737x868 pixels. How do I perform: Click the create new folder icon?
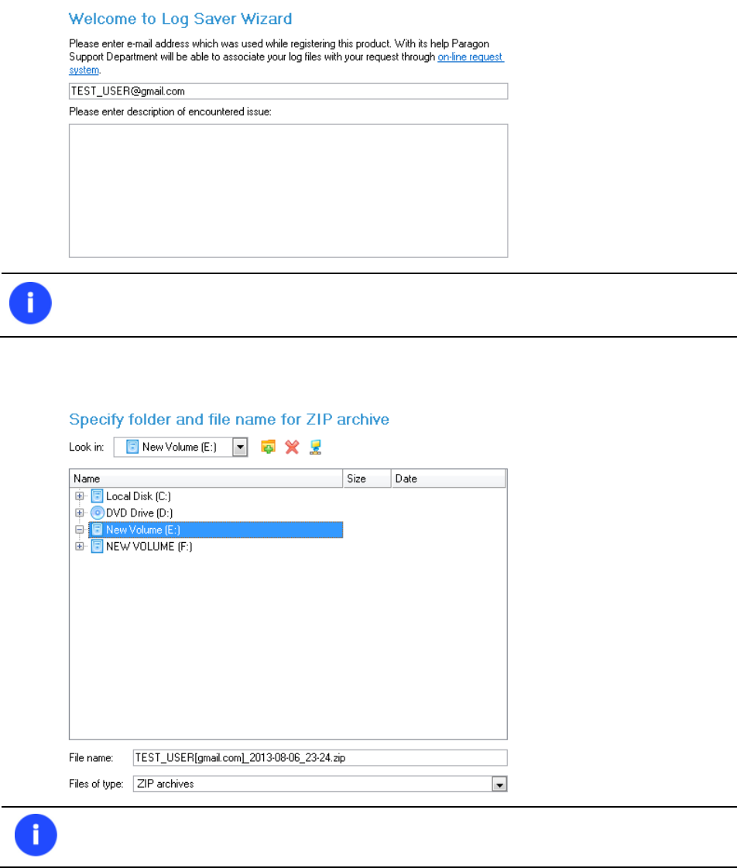269,448
